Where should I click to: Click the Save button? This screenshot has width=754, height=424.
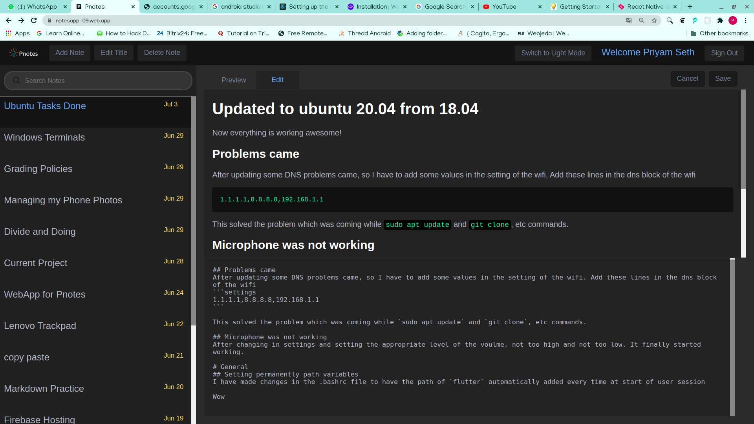[x=723, y=79]
